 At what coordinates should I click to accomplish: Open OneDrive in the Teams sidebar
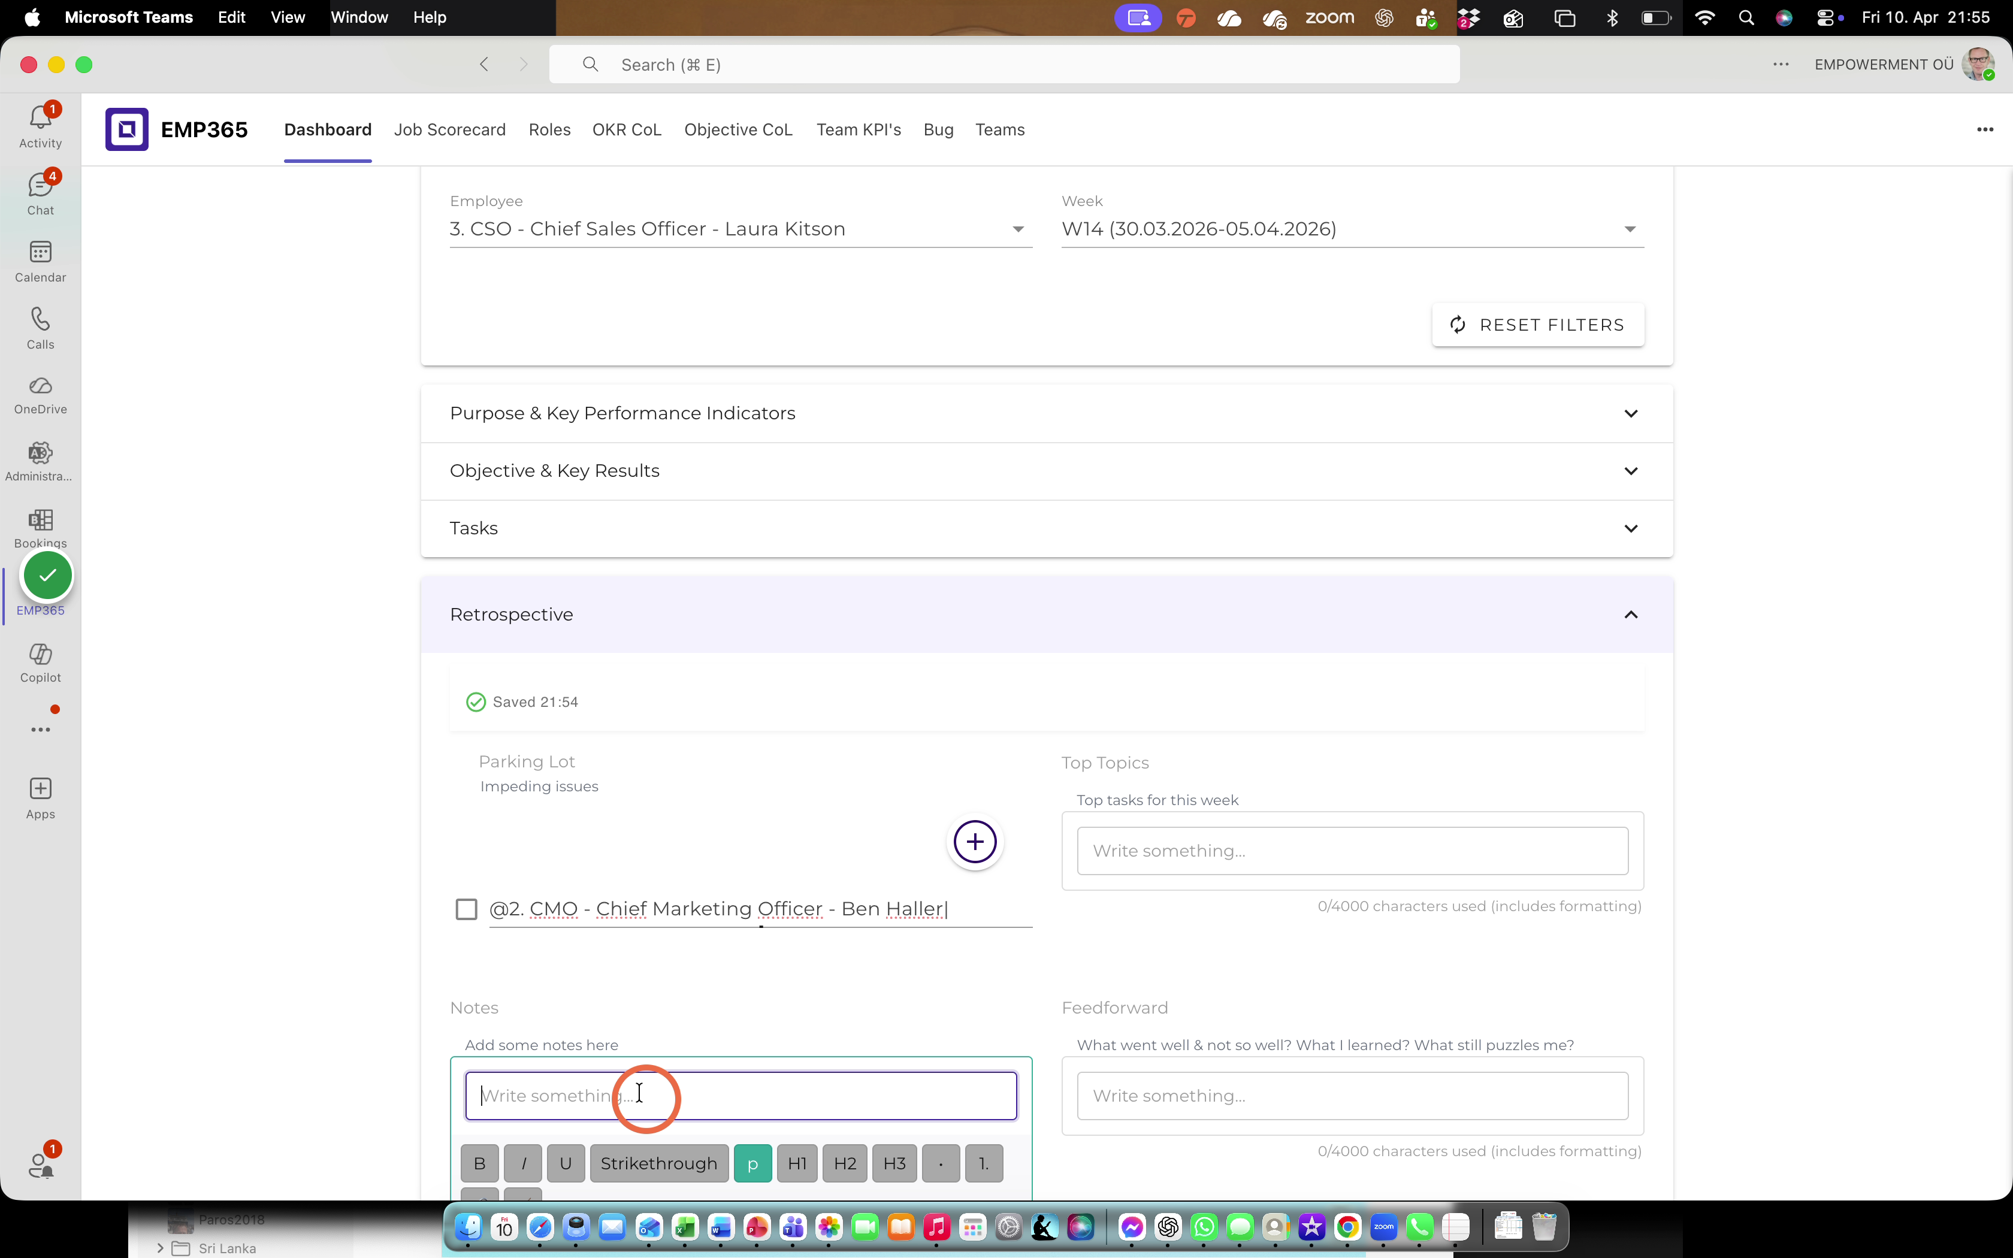click(x=40, y=395)
